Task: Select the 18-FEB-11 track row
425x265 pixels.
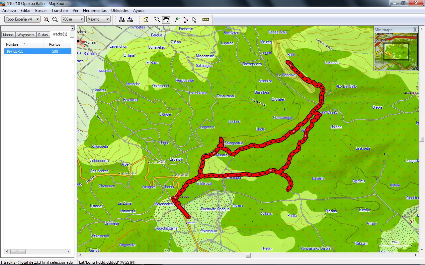Action: (38, 51)
